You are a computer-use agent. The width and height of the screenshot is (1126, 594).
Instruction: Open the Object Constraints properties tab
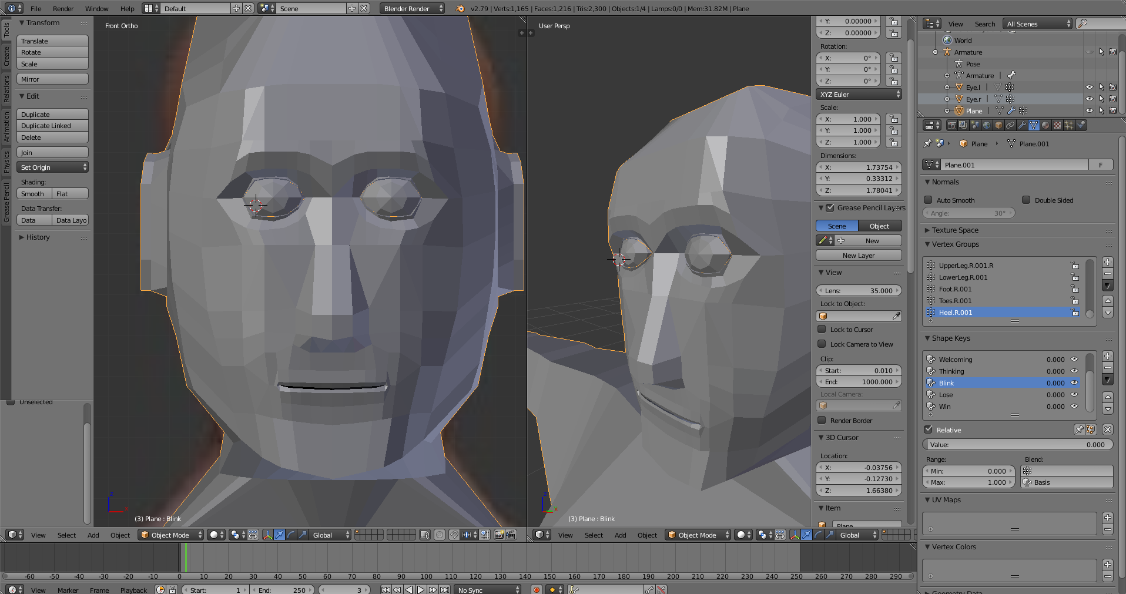[x=1010, y=125]
